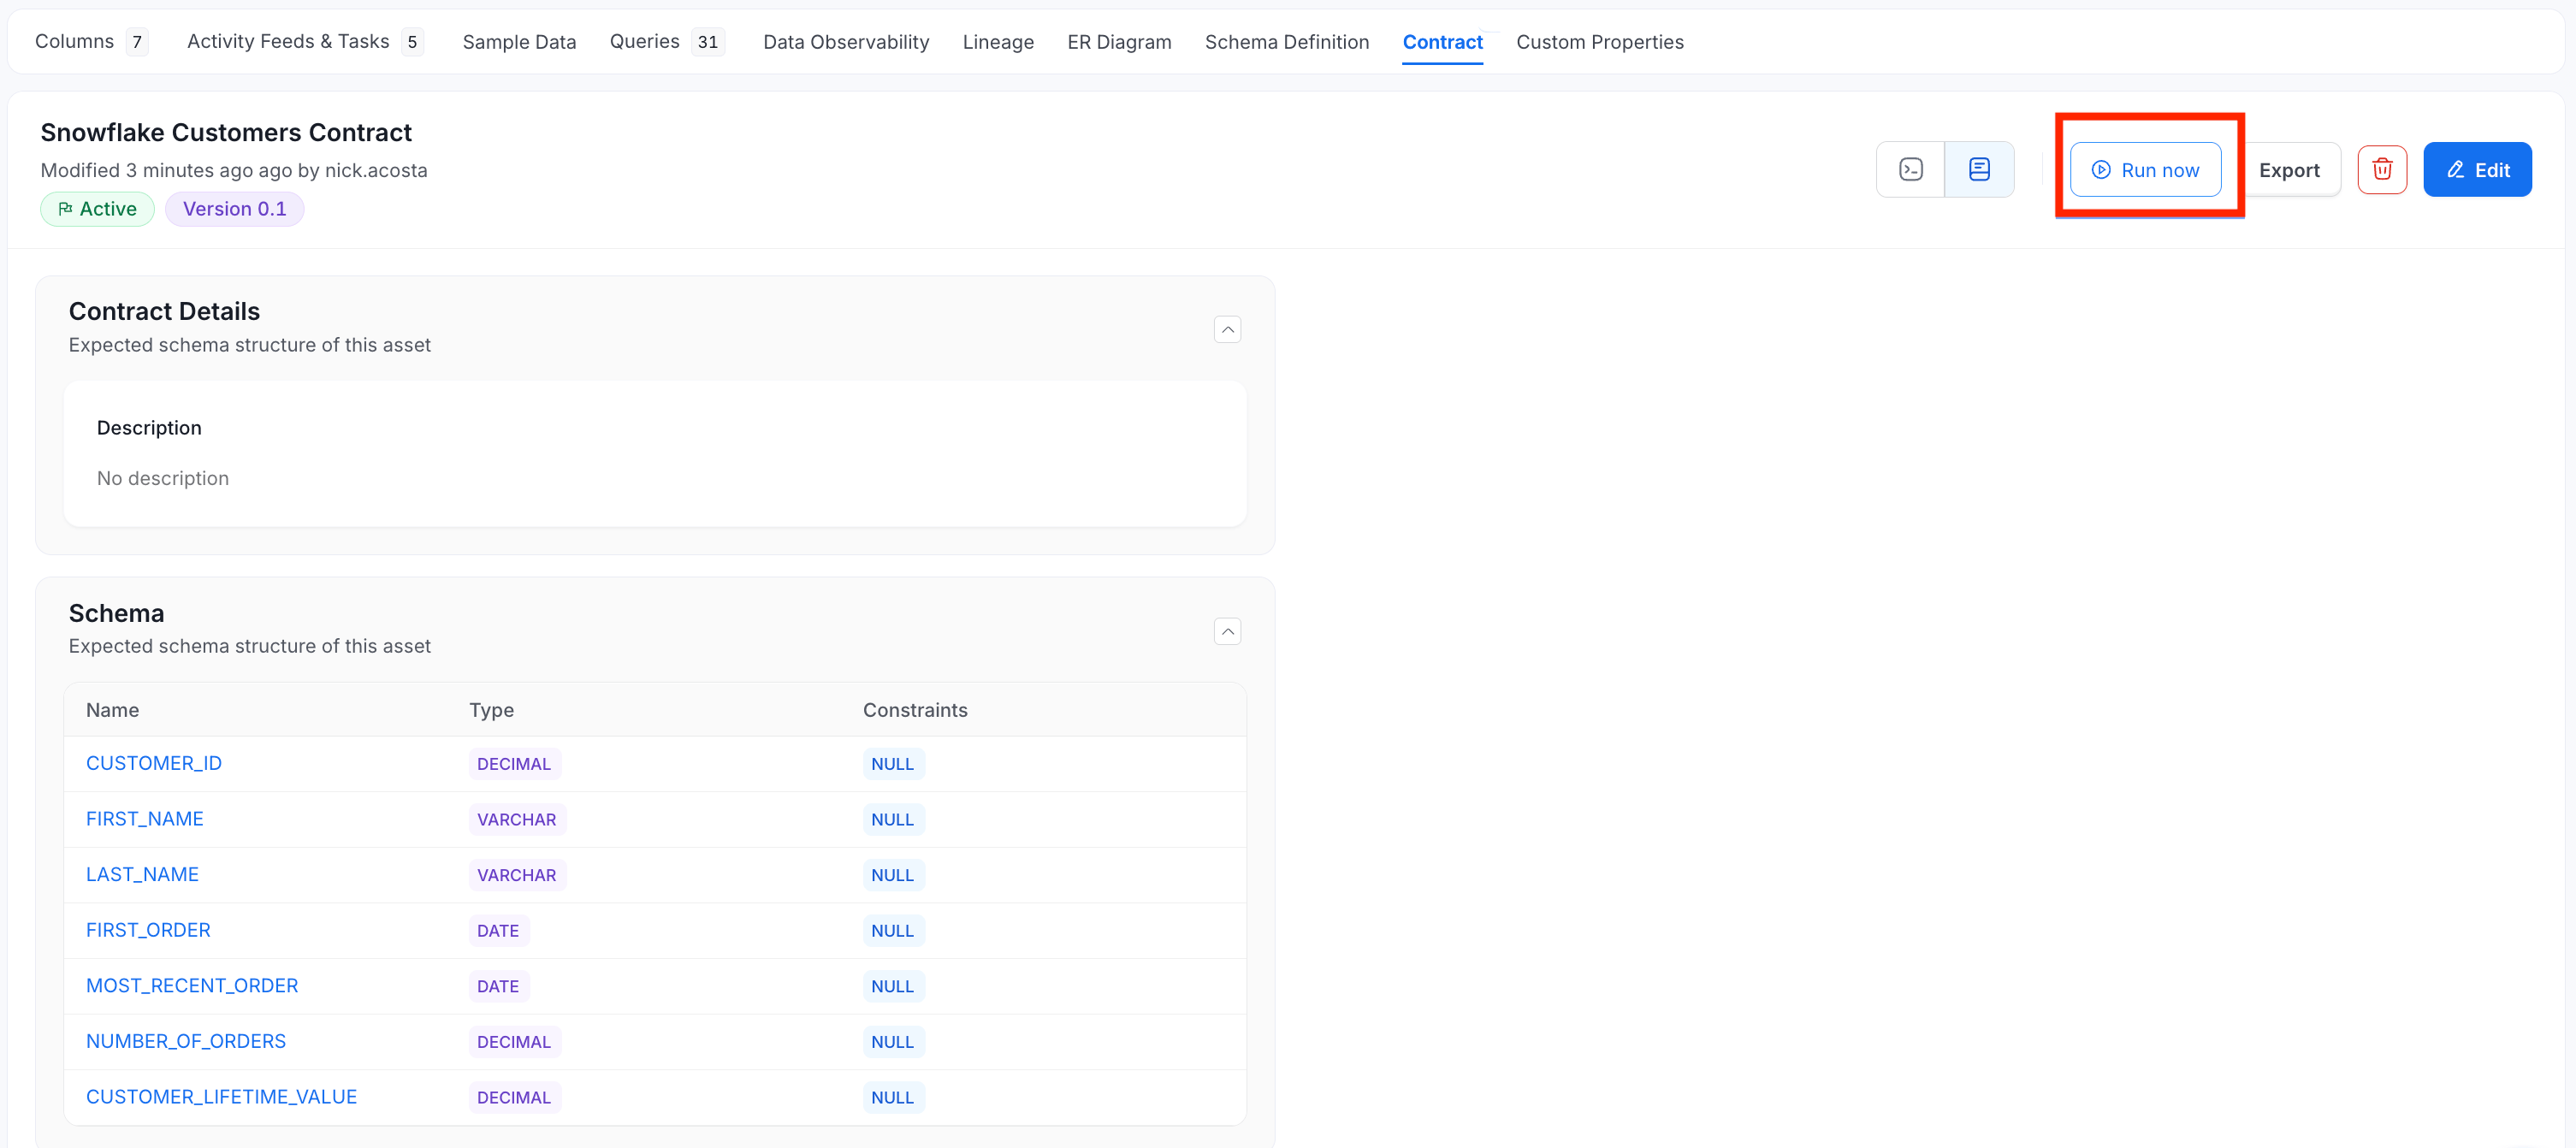Viewport: 2576px width, 1148px height.
Task: Switch to Sample Data tab
Action: (519, 42)
